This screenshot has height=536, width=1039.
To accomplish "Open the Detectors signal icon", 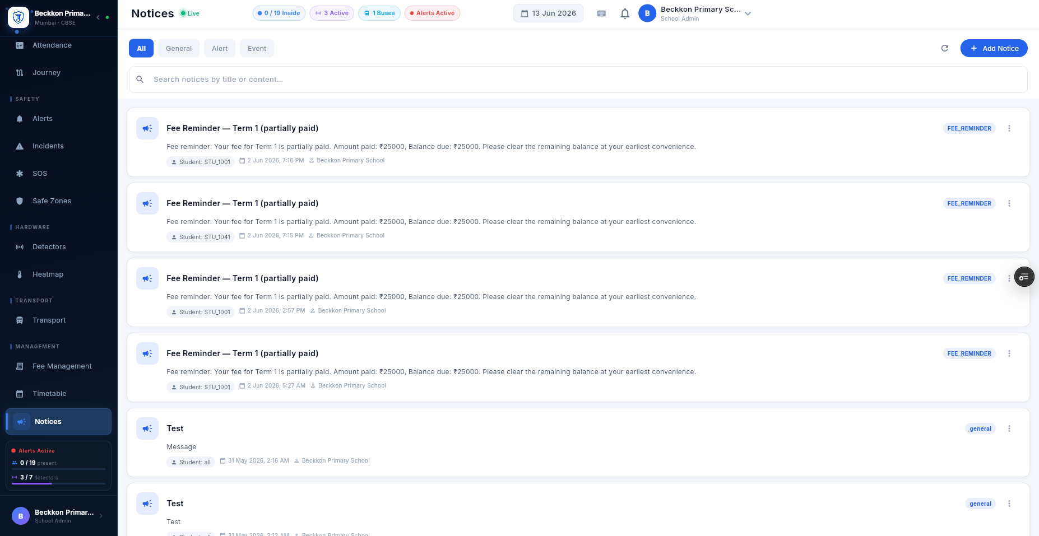I will tap(20, 247).
